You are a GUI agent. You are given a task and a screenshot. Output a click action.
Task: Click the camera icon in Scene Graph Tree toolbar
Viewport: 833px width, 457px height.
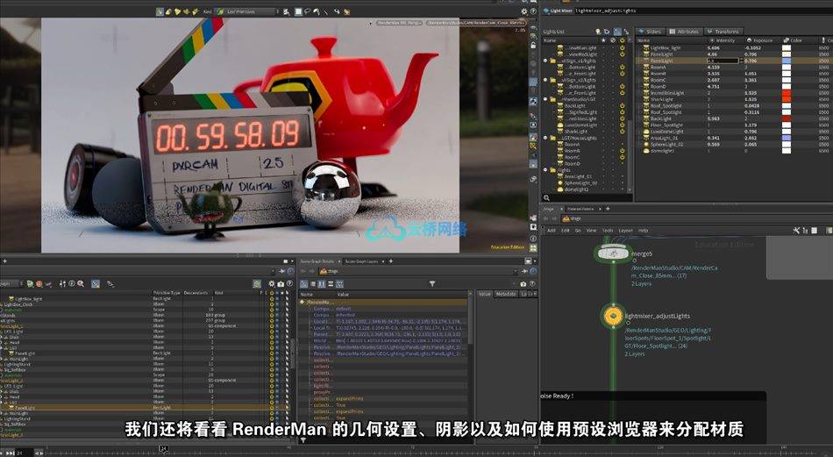(x=281, y=284)
